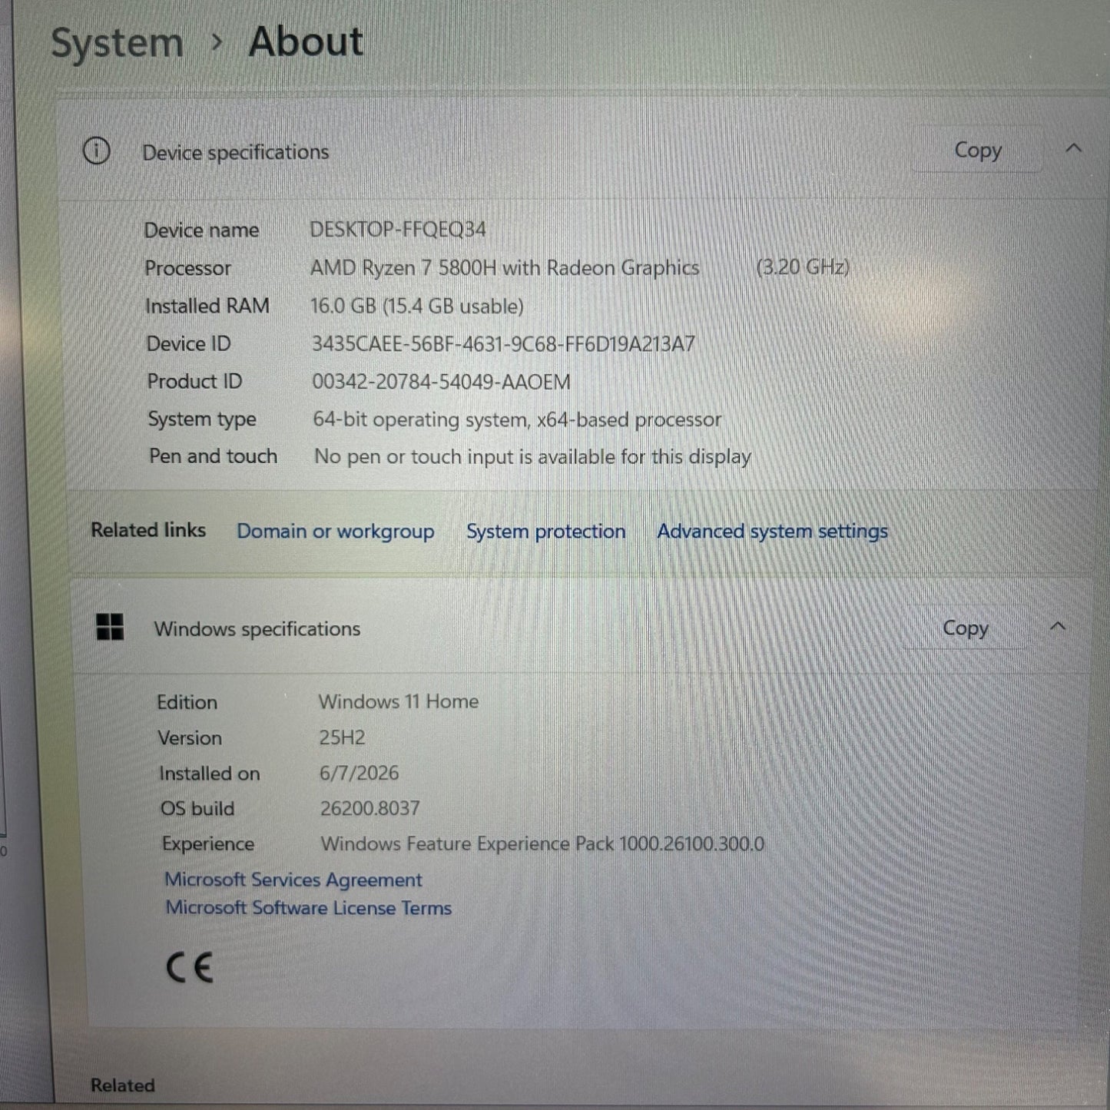Copy the device specifications

977,150
